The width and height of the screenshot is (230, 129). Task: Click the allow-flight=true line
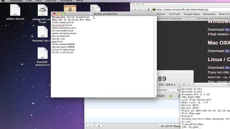[x=63, y=50]
